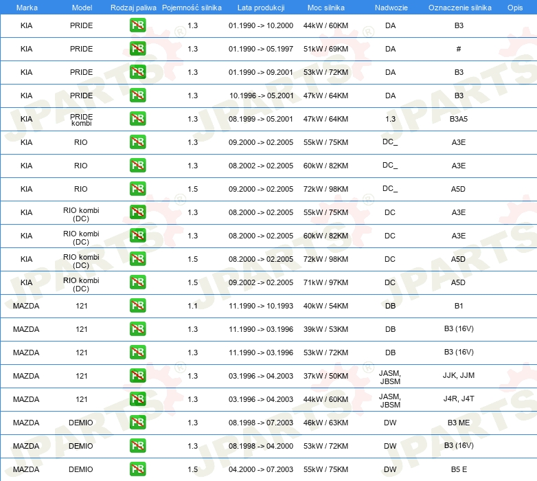The height and width of the screenshot is (481, 537).
Task: Click the Opis column header
Action: [x=515, y=8]
